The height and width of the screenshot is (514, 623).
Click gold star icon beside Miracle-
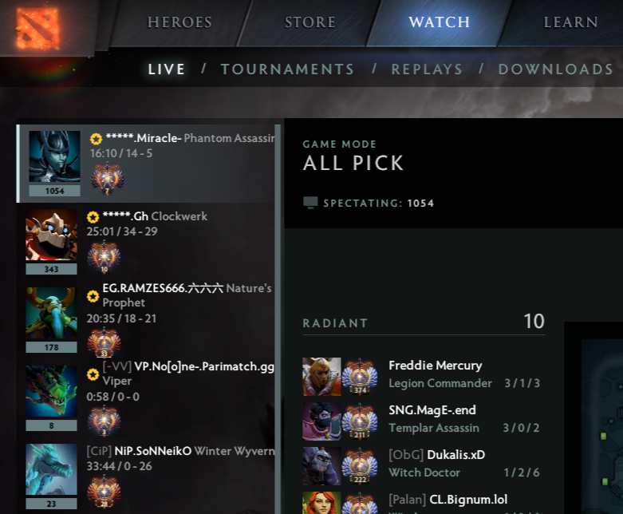[x=96, y=139]
